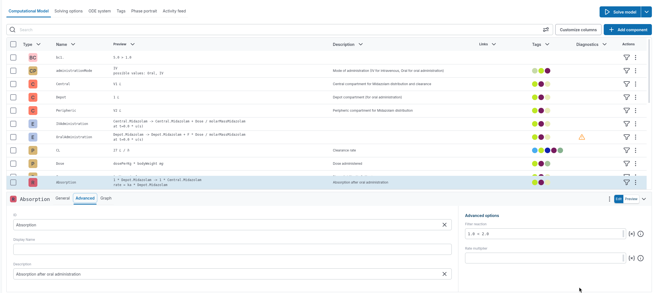Image resolution: width=653 pixels, height=293 pixels.
Task: Click the search magnifier icon
Action: pos(12,30)
